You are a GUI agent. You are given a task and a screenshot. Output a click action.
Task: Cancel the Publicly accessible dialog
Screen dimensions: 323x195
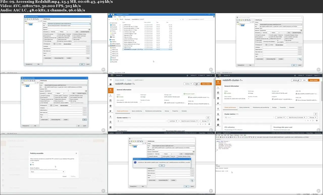64,176
